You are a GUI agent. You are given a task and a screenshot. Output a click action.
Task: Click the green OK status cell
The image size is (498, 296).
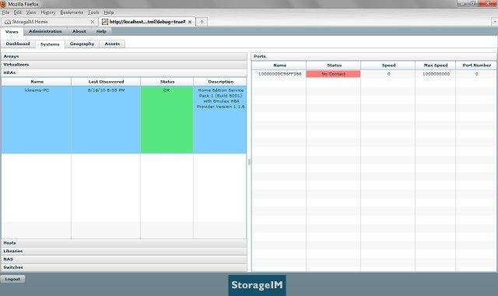click(x=167, y=119)
